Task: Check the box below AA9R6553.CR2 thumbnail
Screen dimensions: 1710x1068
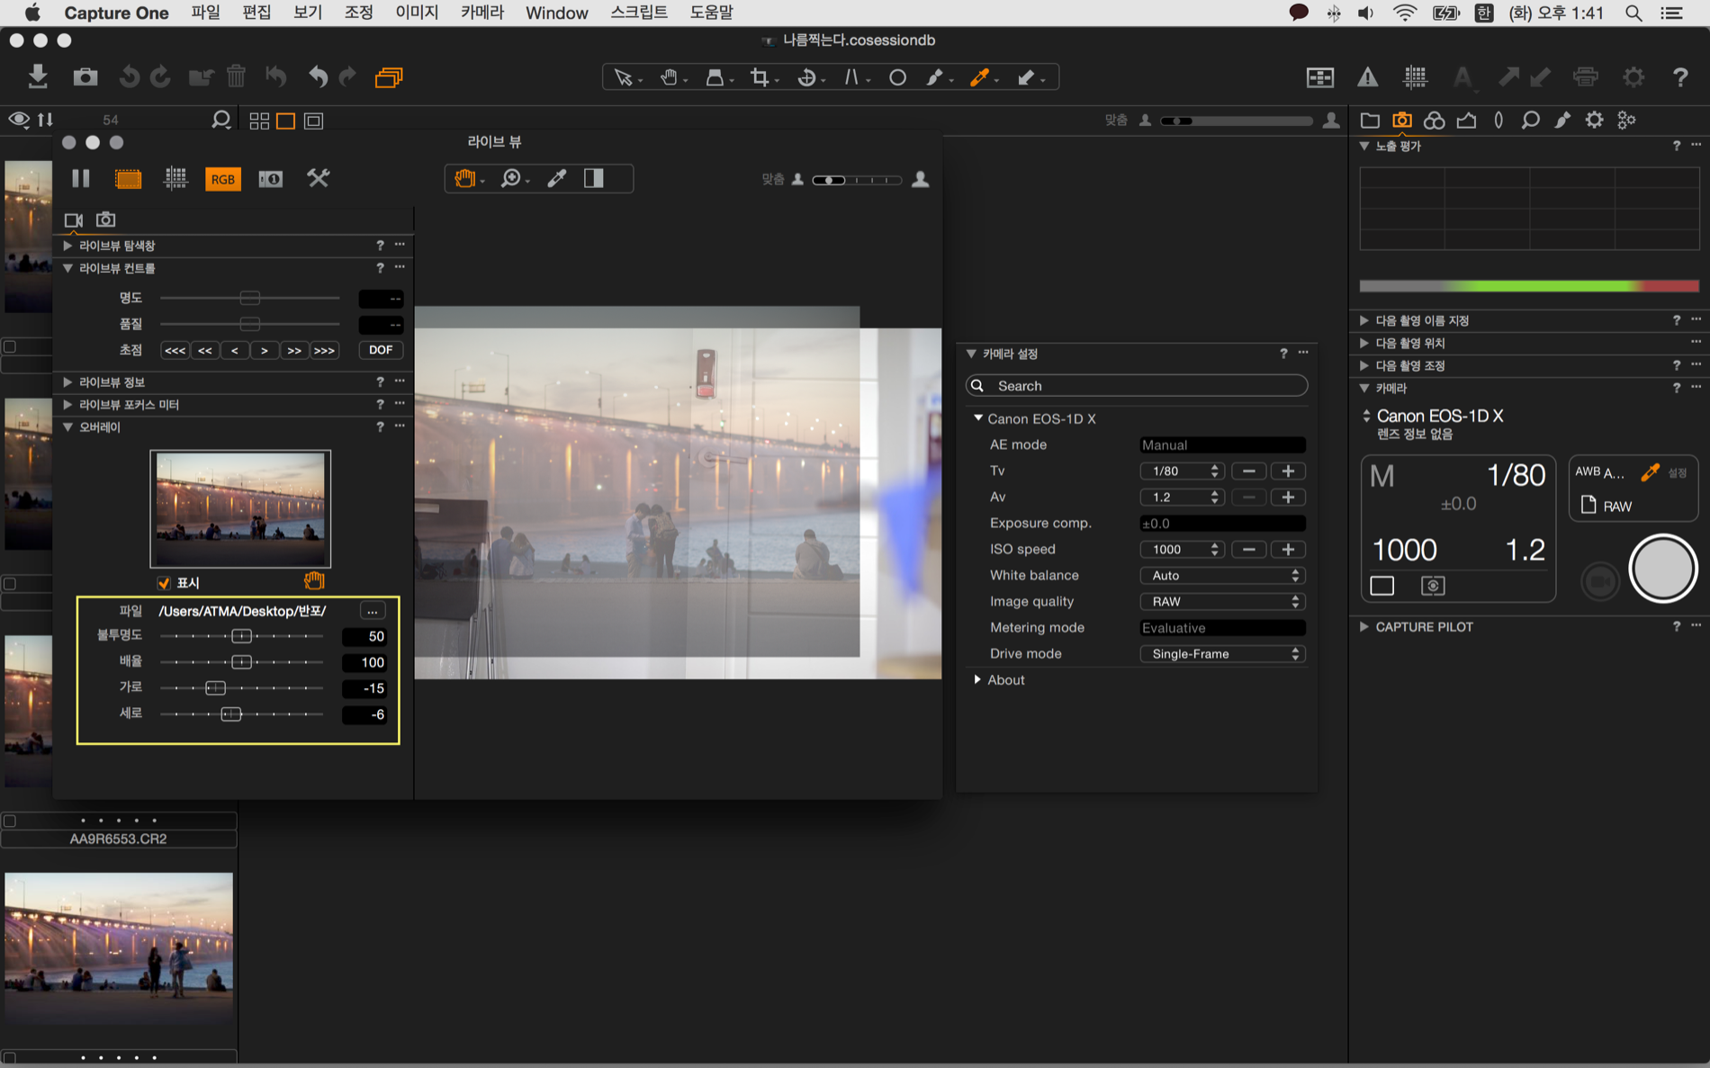Action: point(10,1058)
